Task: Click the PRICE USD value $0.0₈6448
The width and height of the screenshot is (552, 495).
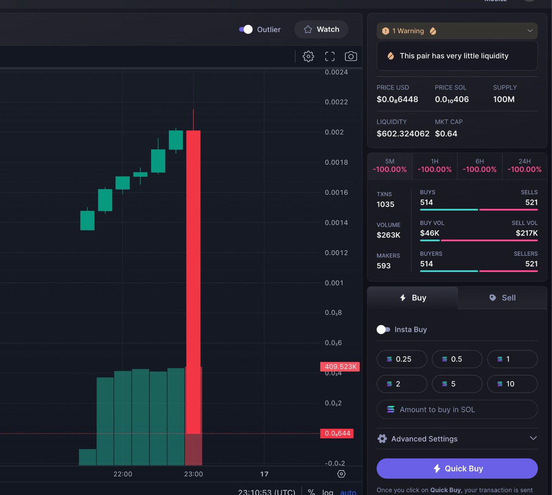Action: [x=397, y=99]
